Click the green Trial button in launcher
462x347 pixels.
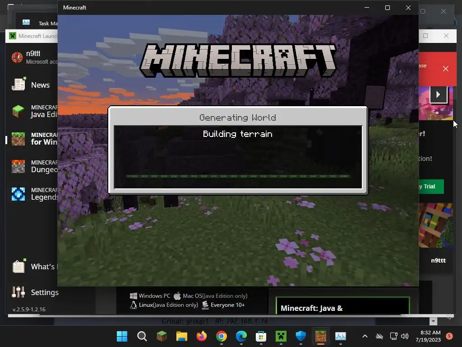tap(431, 187)
